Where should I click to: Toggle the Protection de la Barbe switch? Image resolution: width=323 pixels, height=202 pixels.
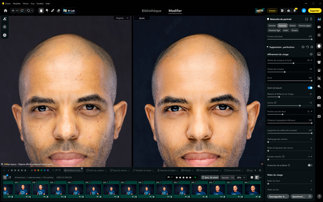tap(310, 165)
